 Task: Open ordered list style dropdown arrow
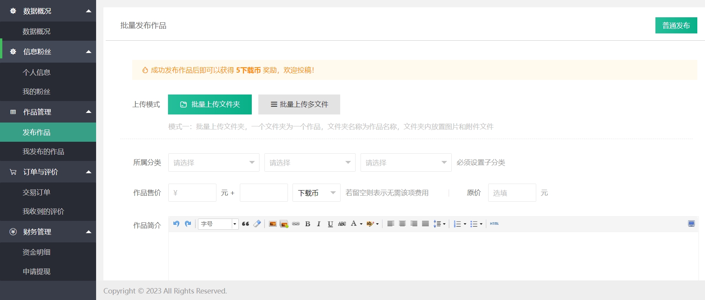point(465,224)
